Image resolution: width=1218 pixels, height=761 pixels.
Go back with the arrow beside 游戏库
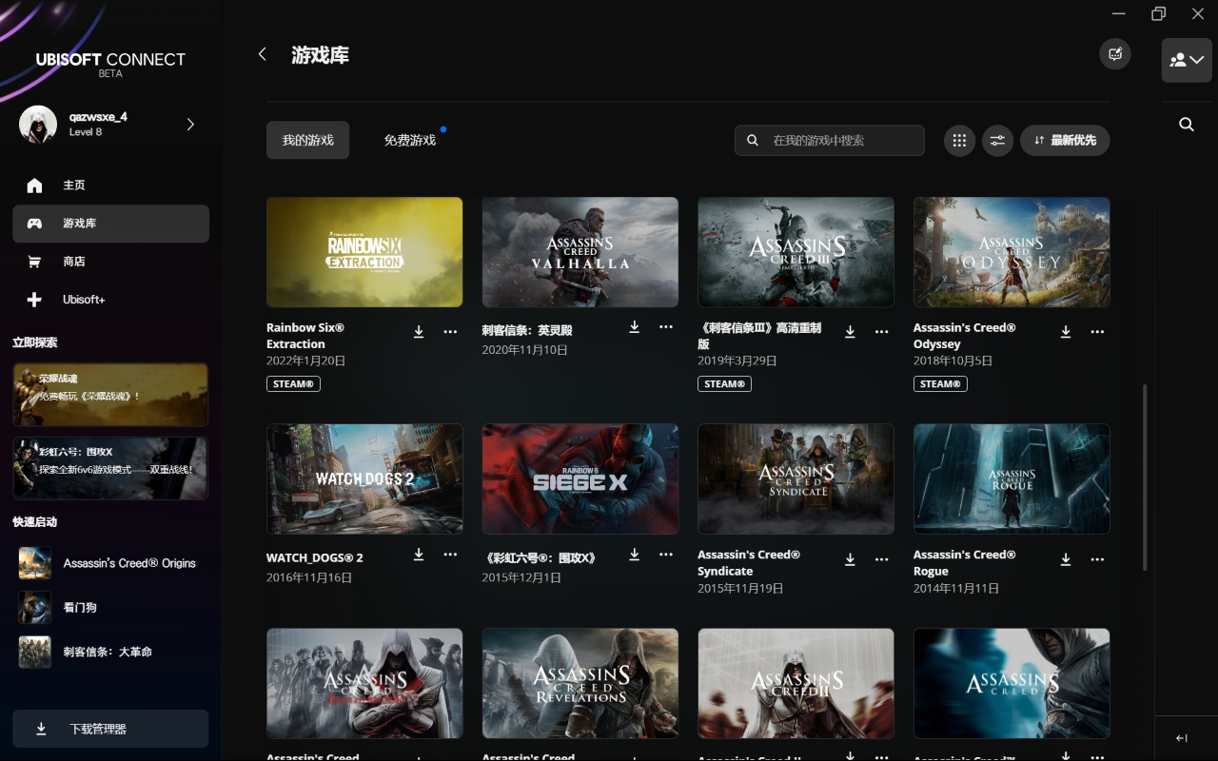coord(263,54)
